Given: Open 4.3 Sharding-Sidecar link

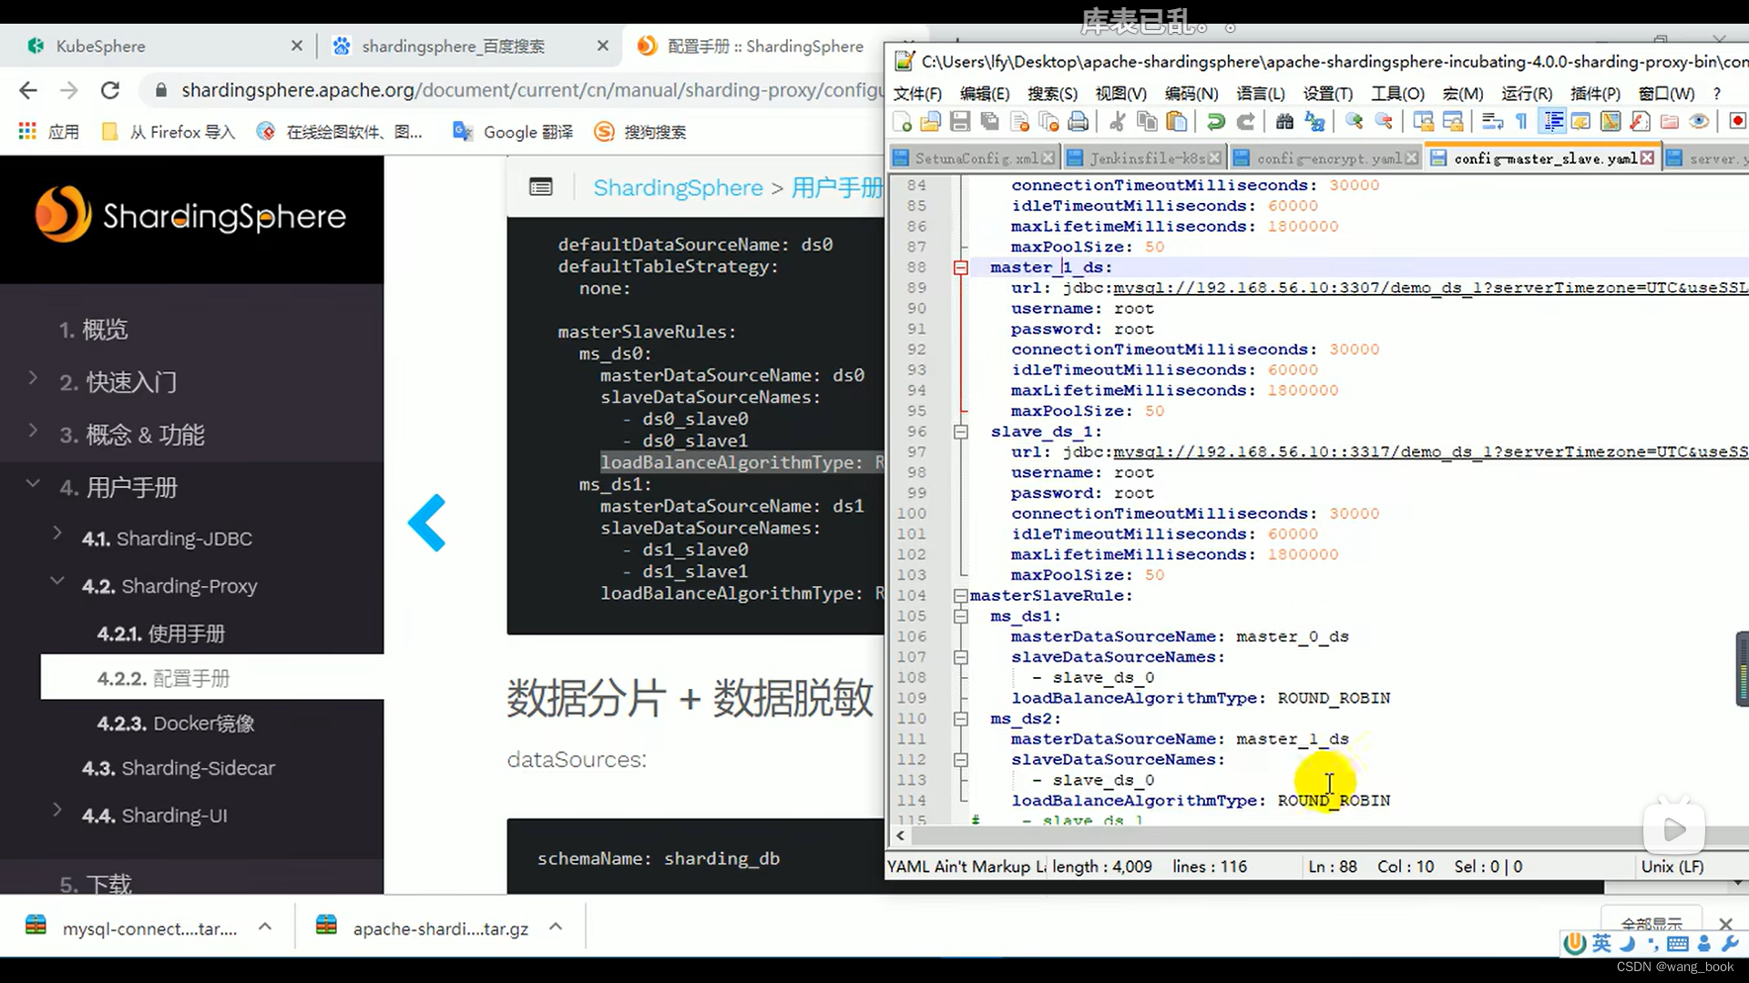Looking at the screenshot, I should click(x=179, y=768).
